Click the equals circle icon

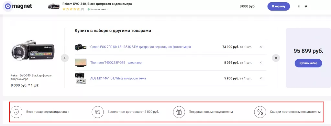[x=276, y=58]
